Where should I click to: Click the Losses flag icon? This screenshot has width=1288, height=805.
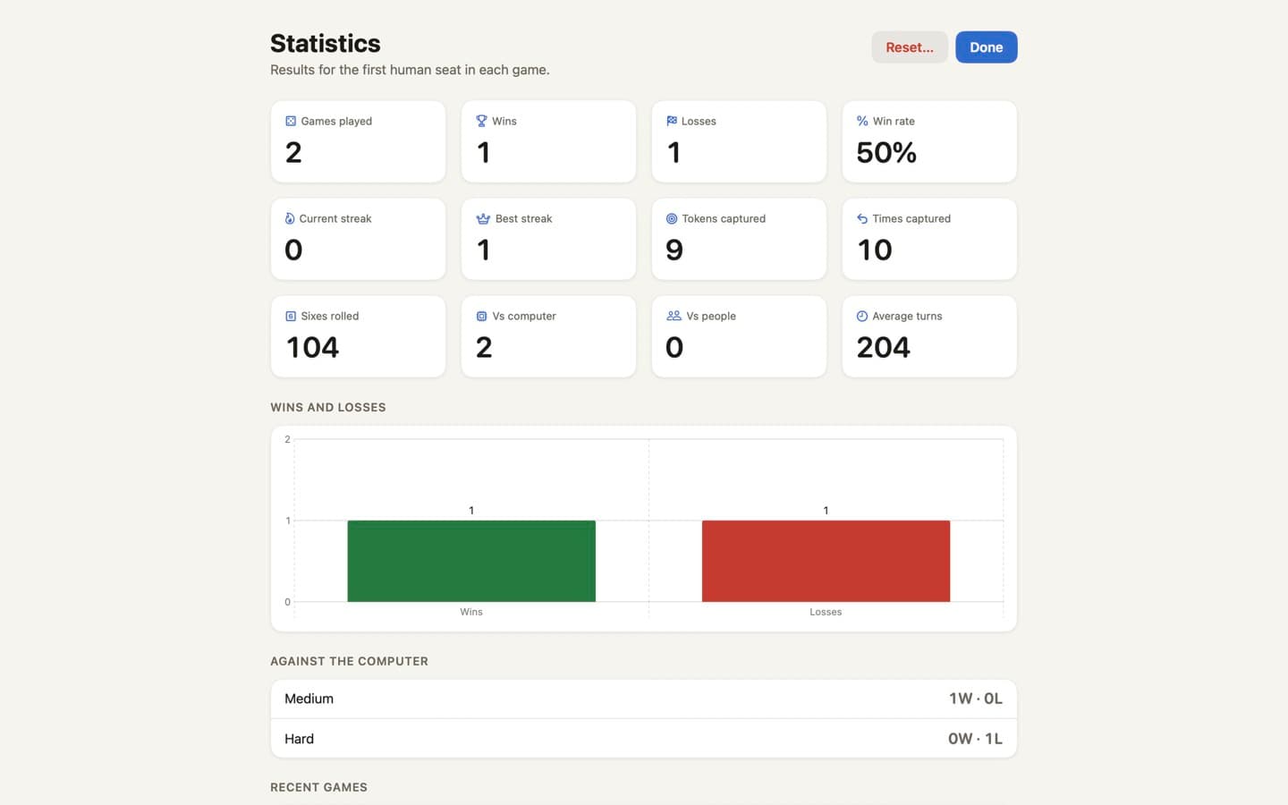[672, 121]
